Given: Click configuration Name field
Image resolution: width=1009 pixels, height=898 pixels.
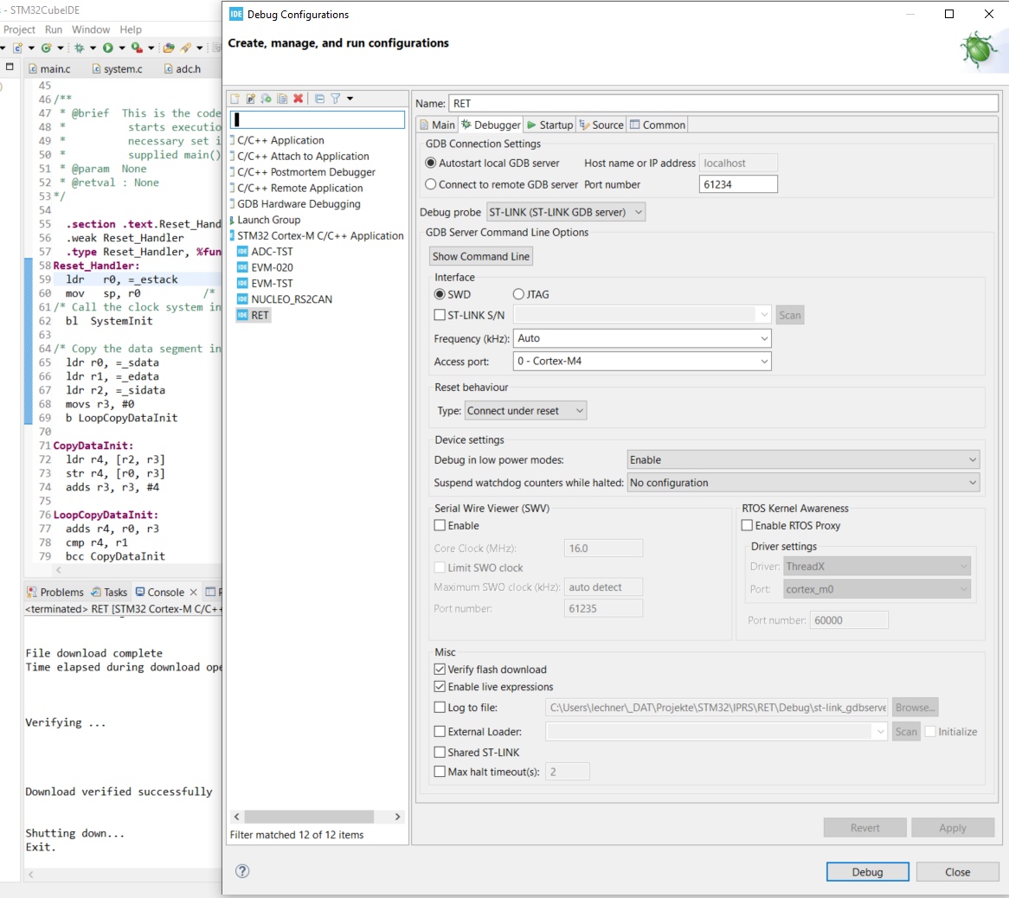Looking at the screenshot, I should coord(723,104).
